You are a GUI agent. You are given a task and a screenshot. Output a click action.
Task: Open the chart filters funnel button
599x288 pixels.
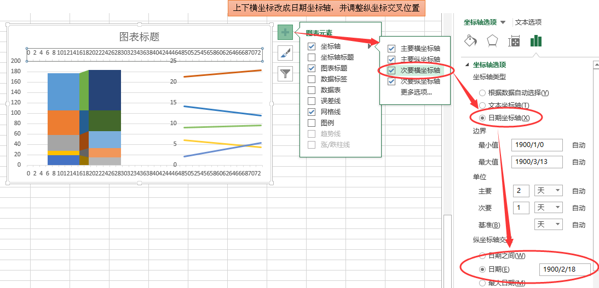tap(285, 74)
